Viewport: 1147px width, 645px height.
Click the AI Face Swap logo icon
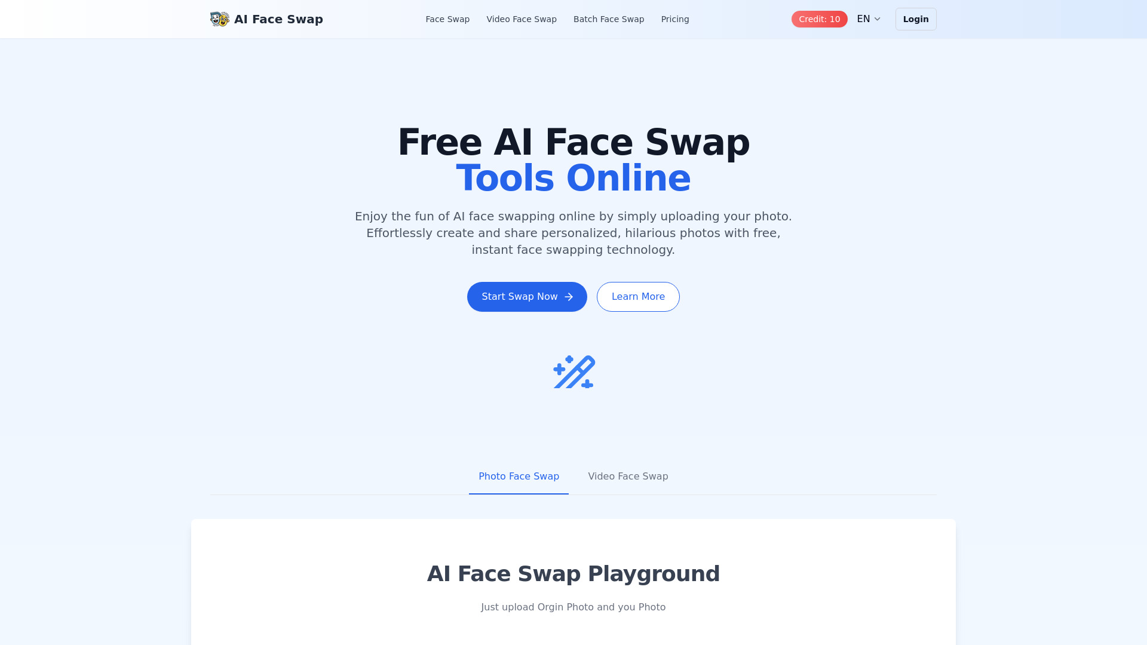[220, 19]
